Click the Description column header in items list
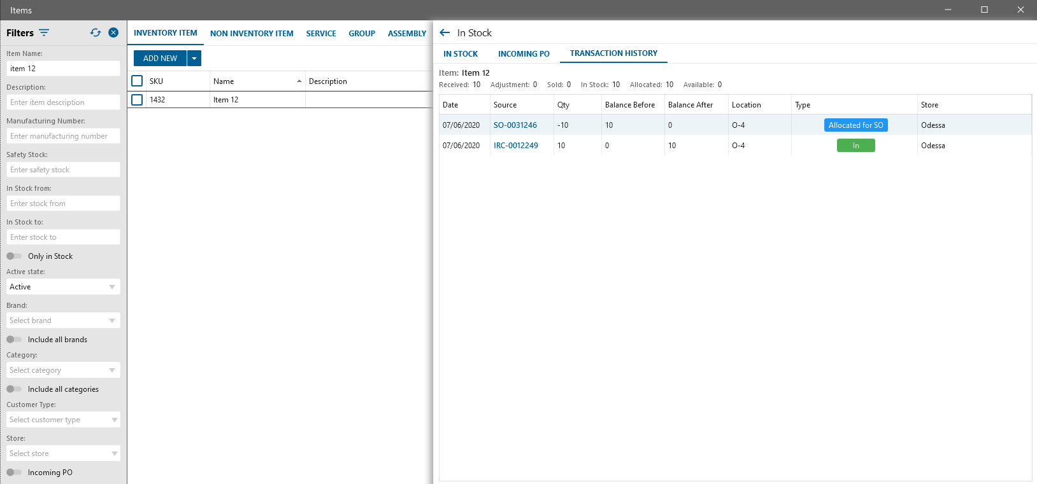This screenshot has width=1037, height=484. click(x=369, y=81)
